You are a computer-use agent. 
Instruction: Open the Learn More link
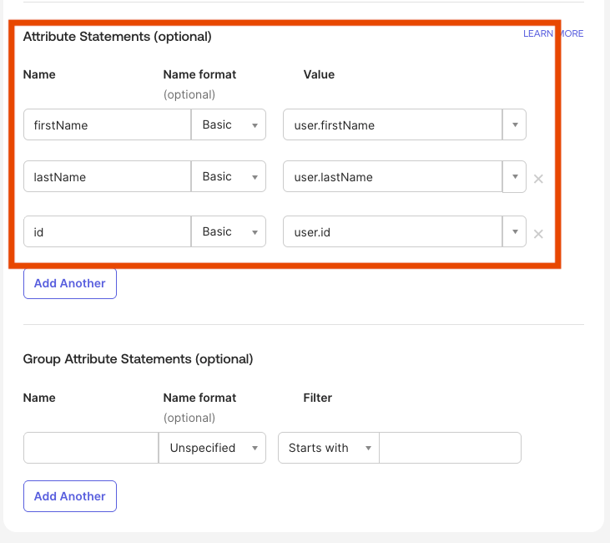click(x=553, y=33)
